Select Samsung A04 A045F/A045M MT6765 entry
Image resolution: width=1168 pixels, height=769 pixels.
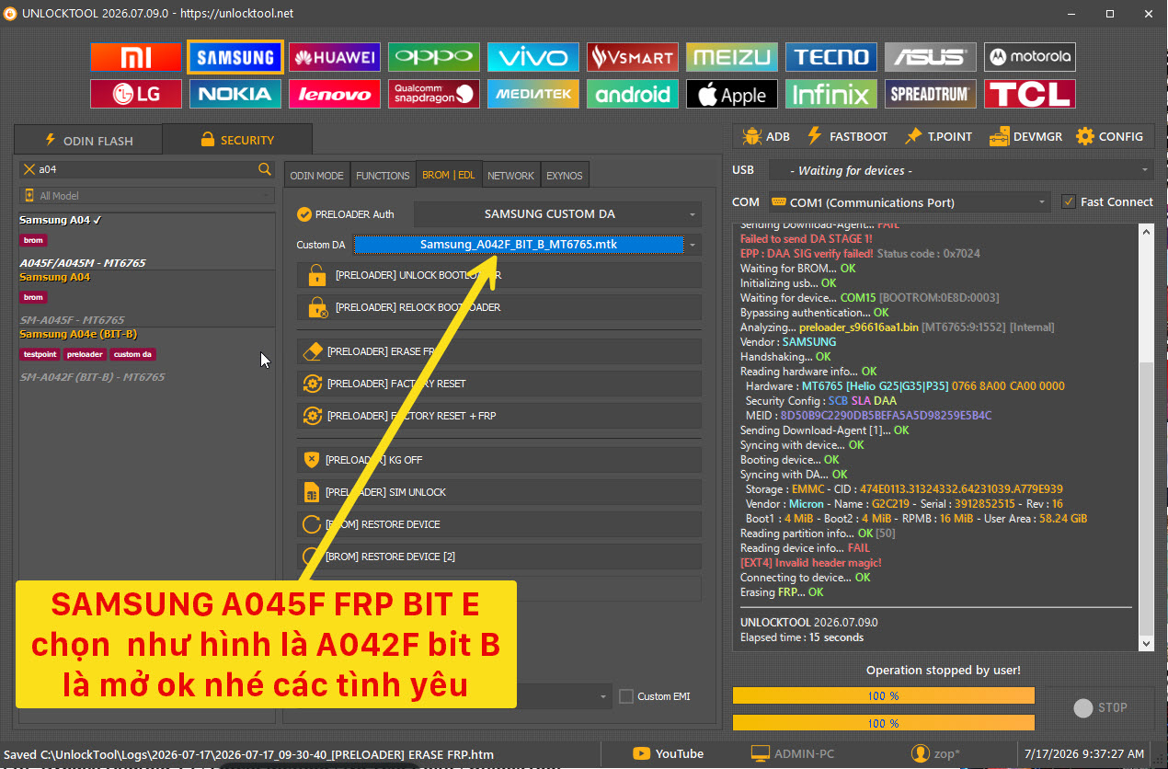point(147,242)
